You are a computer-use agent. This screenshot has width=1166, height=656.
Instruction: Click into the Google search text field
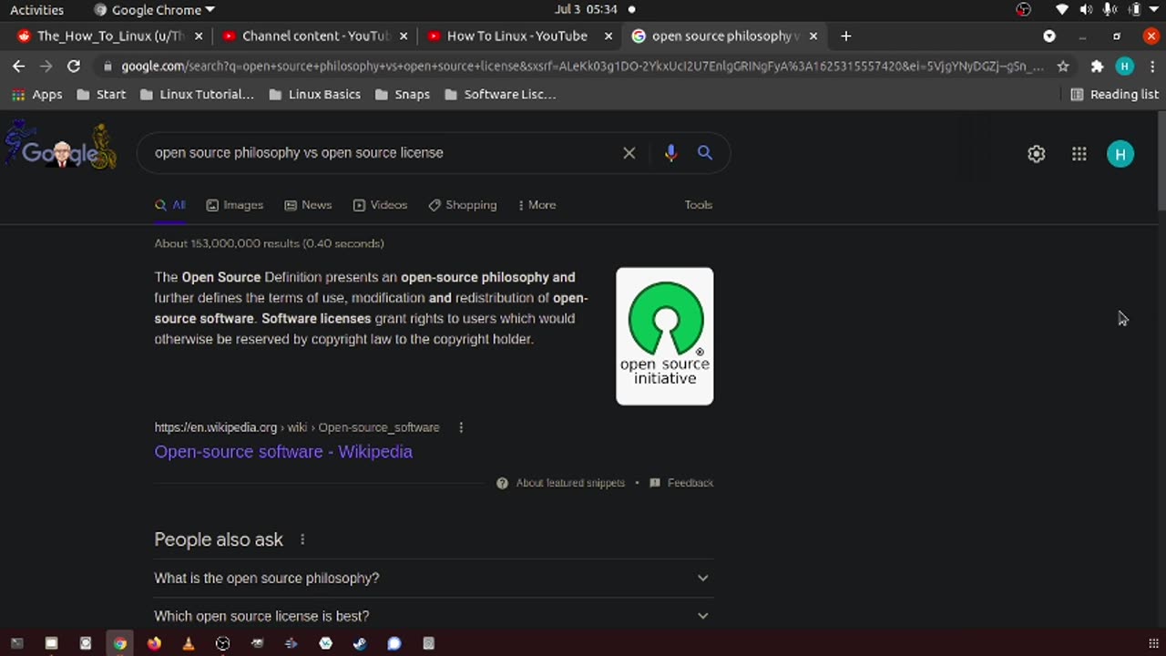(x=383, y=153)
